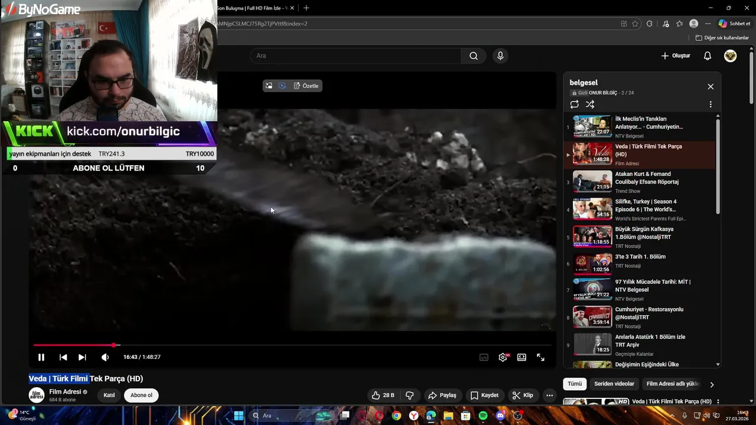Dislike the video thumbs-down
Viewport: 756px width, 425px height.
click(x=410, y=395)
